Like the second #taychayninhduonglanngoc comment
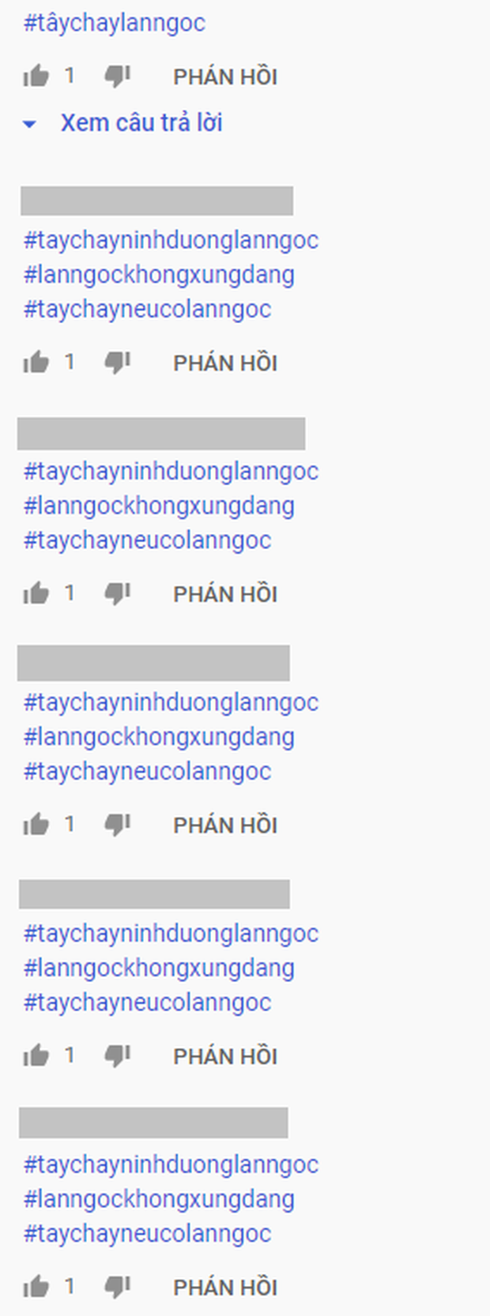The width and height of the screenshot is (490, 1316). [x=36, y=593]
